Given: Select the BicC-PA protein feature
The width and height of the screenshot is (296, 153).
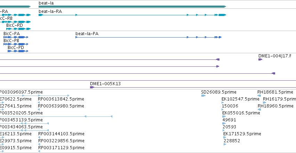Looking at the screenshot, I should coord(16,37).
